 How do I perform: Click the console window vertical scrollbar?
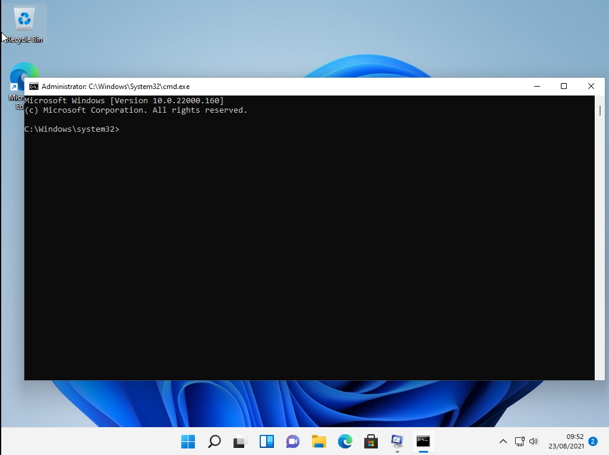click(600, 237)
